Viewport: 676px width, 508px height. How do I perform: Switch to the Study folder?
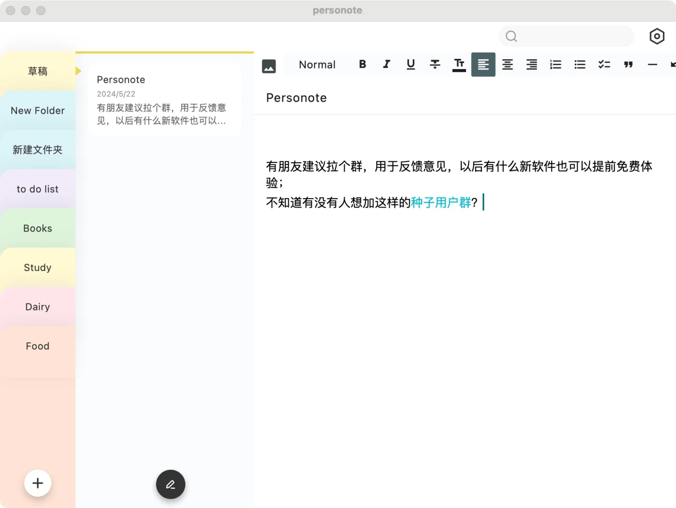tap(37, 267)
